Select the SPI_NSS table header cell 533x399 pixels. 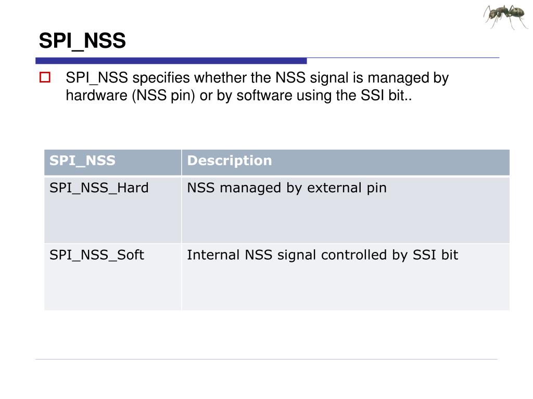coord(112,162)
